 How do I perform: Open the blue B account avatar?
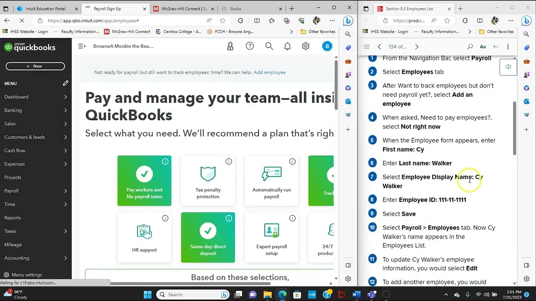(327, 46)
